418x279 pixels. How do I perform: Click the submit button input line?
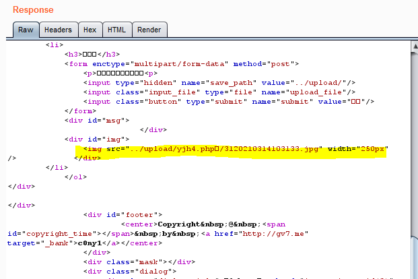[229, 102]
